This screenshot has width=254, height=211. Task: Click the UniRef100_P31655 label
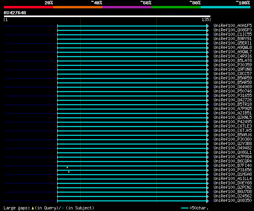point(233,96)
